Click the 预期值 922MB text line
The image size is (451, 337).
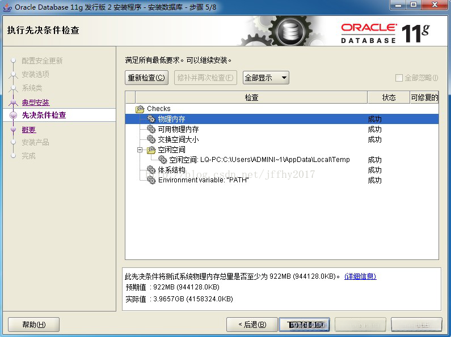[x=172, y=287]
